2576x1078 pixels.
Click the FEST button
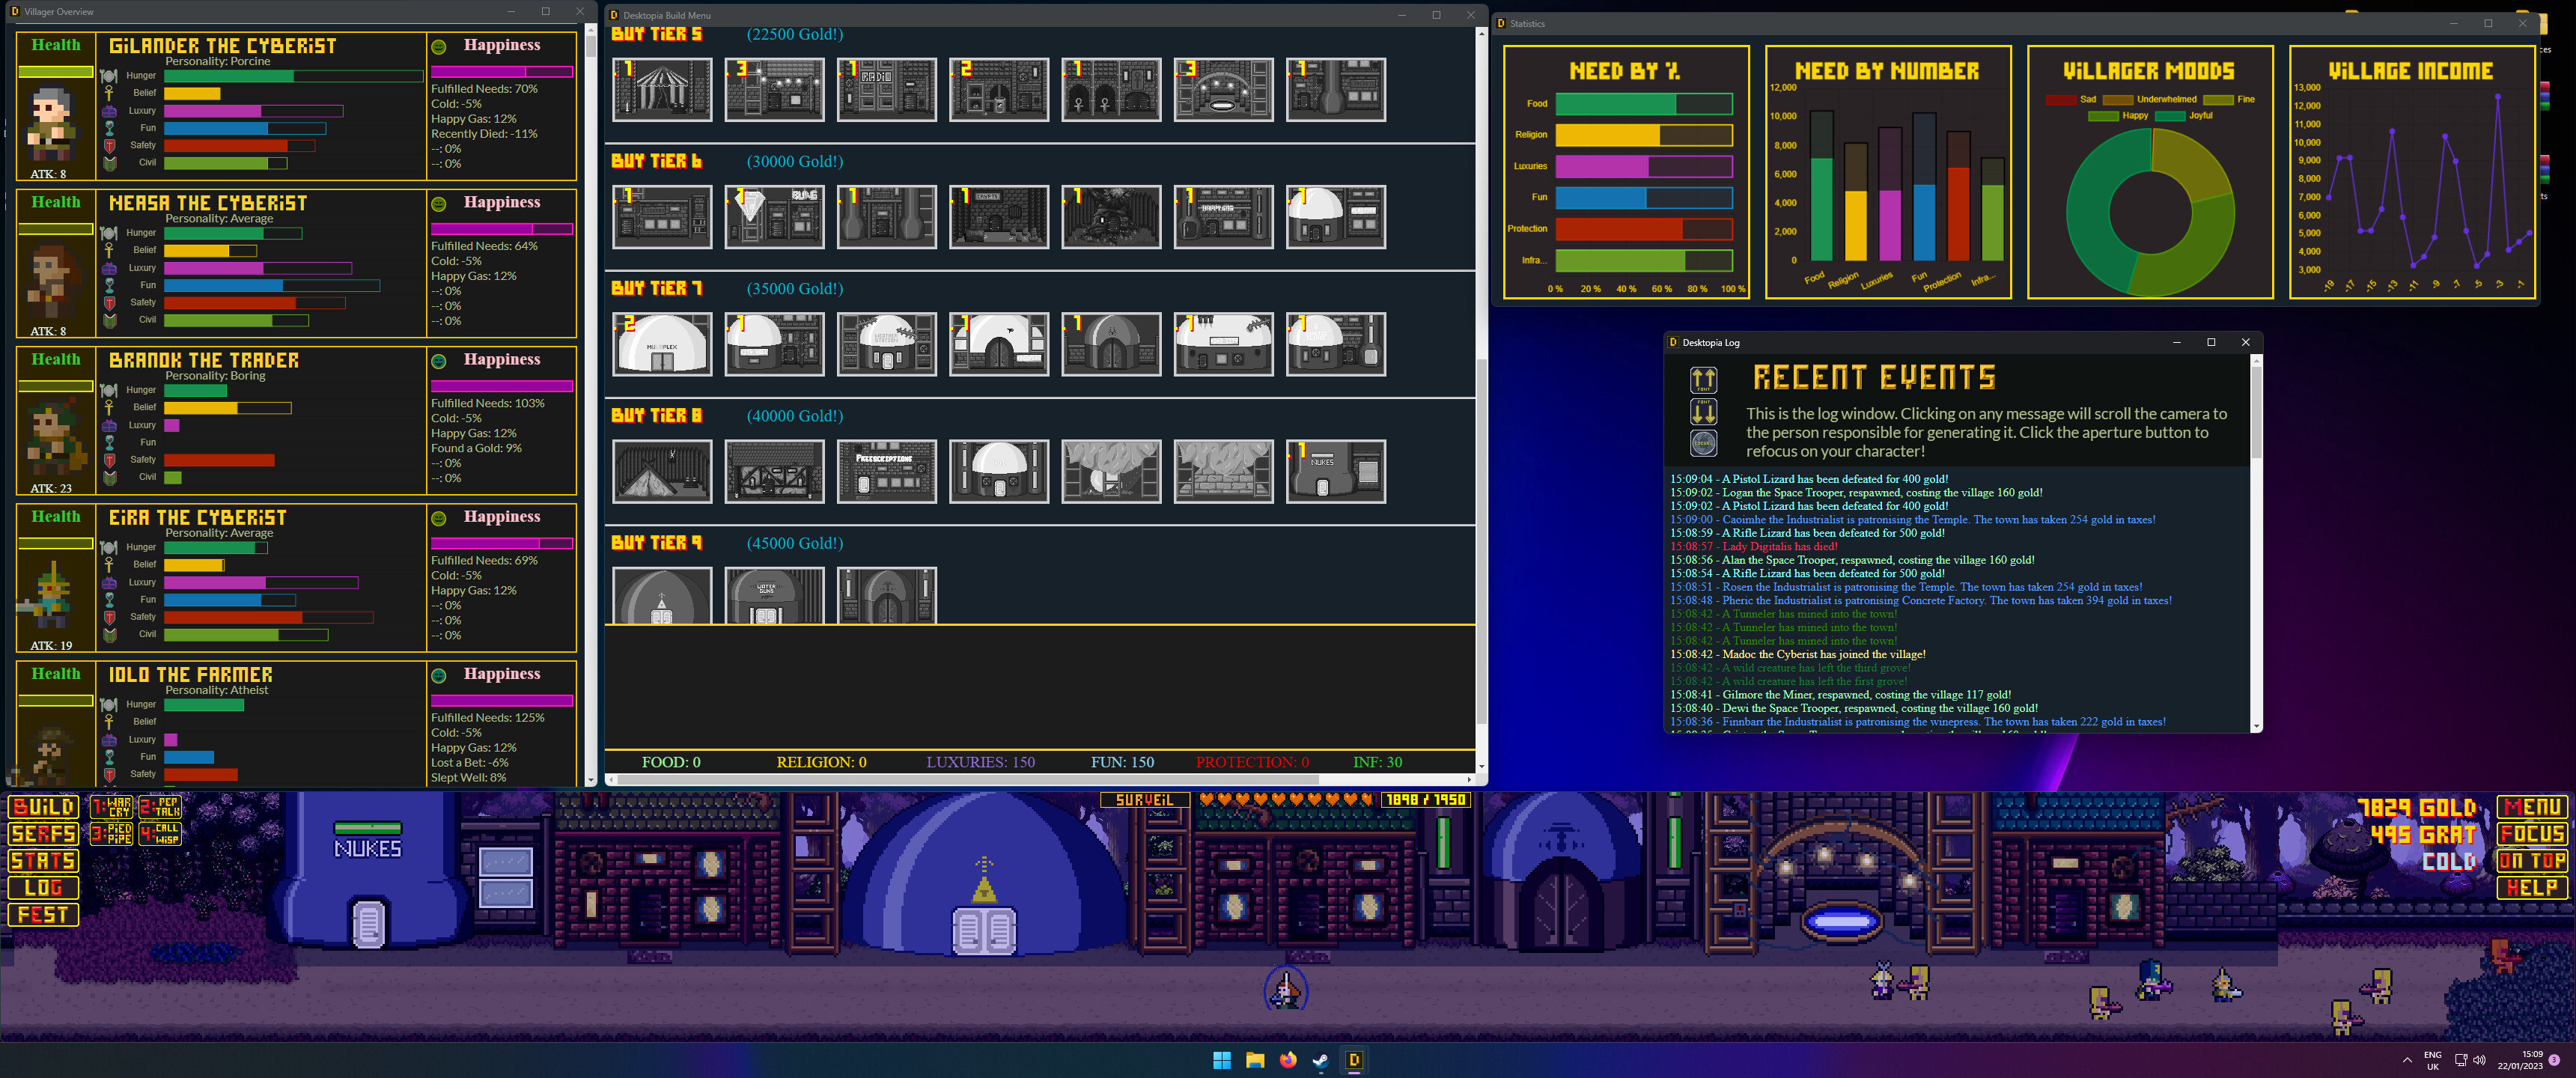click(x=43, y=914)
